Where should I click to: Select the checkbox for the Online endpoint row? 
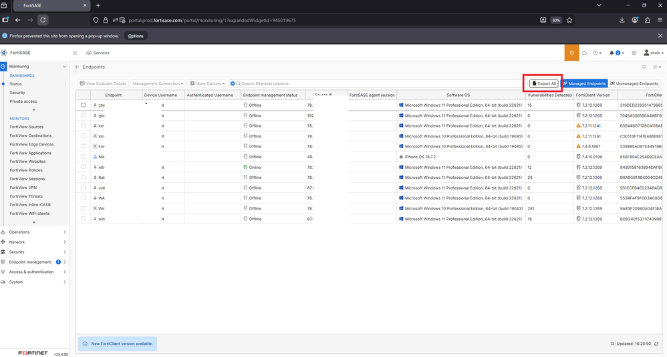click(84, 167)
